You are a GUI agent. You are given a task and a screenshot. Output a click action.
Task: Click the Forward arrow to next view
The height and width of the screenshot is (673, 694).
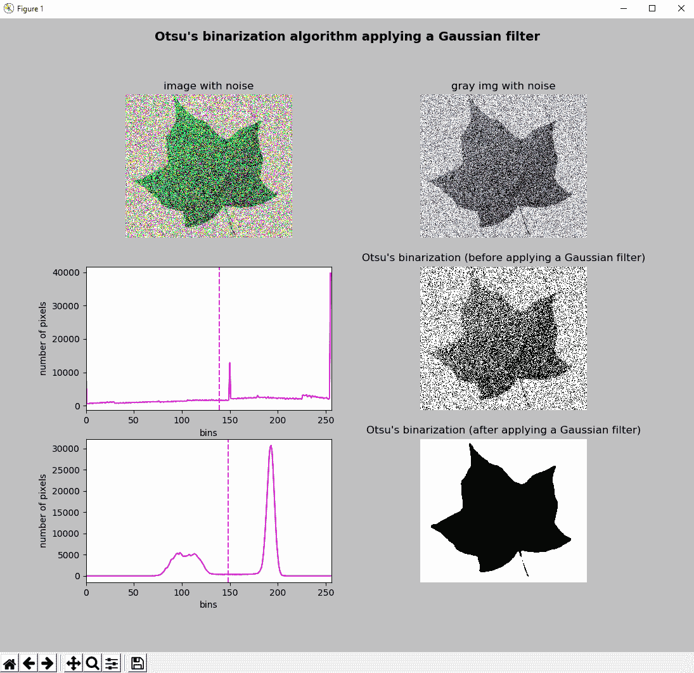pyautogui.click(x=47, y=663)
